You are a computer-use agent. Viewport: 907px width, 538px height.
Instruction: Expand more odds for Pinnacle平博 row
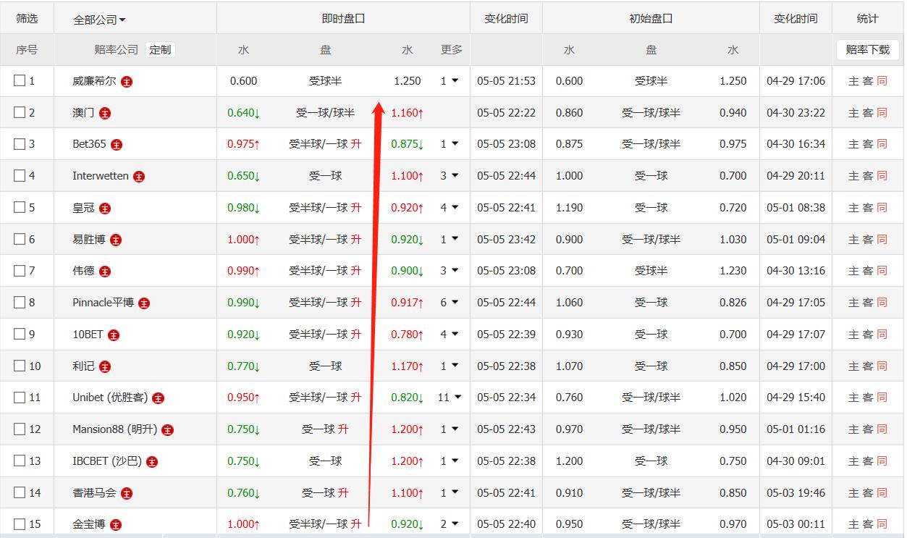450,303
